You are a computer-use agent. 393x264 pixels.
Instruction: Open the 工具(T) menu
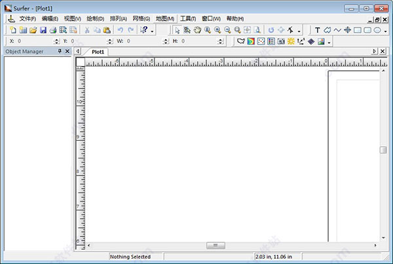(188, 18)
